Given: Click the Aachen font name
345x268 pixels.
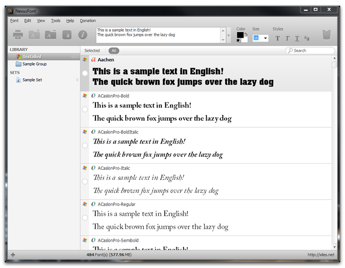Looking at the screenshot, I should pyautogui.click(x=106, y=60).
